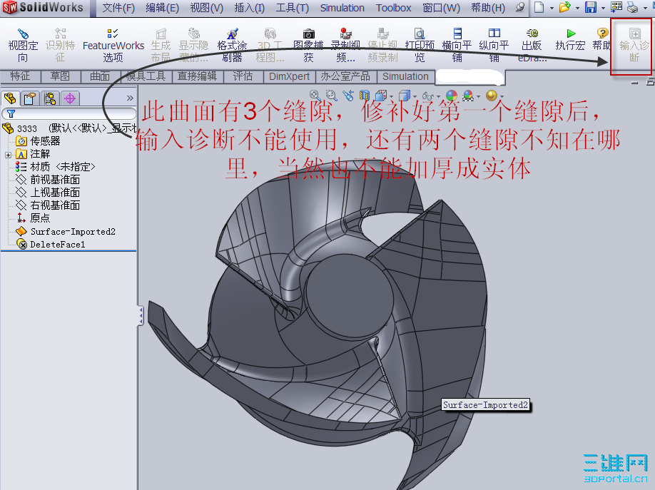Viewport: 655px width, 490px height.
Task: Open the 窗口(W) Window menu
Action: coord(442,8)
